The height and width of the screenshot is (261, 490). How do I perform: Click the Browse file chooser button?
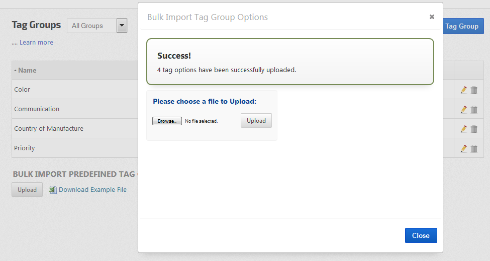point(167,121)
